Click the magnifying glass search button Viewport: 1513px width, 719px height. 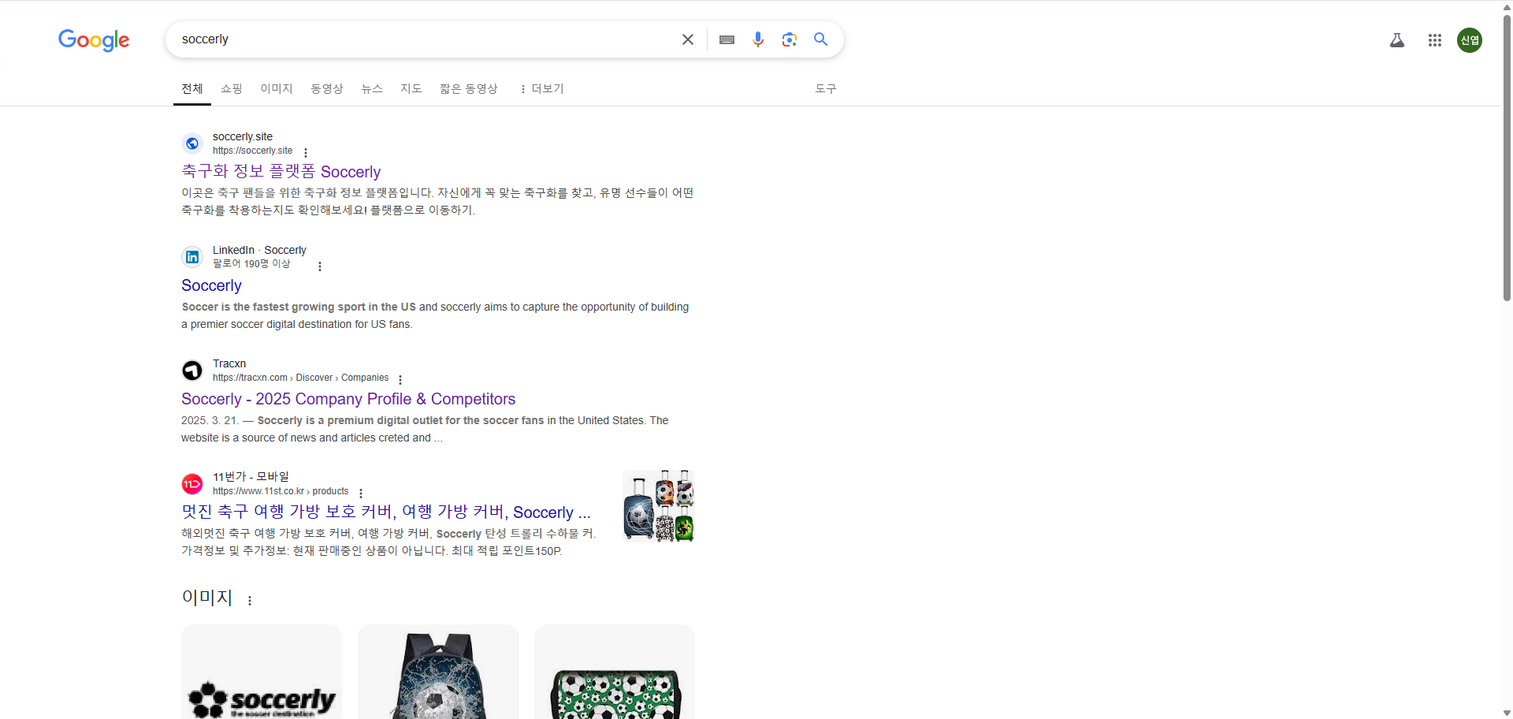tap(821, 39)
